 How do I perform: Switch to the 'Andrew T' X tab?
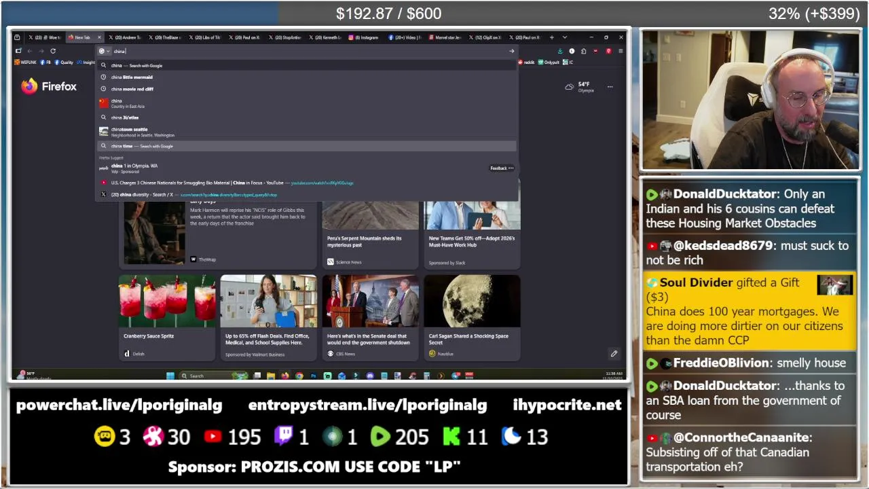pos(124,37)
